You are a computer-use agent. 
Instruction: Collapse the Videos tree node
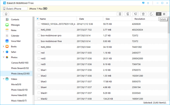tap(4, 79)
